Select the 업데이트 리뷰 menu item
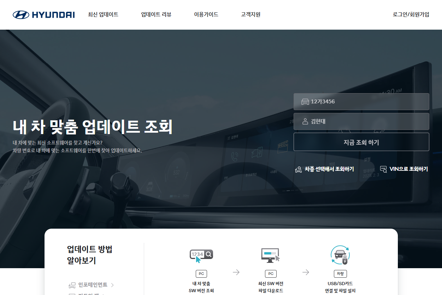 [x=156, y=14]
